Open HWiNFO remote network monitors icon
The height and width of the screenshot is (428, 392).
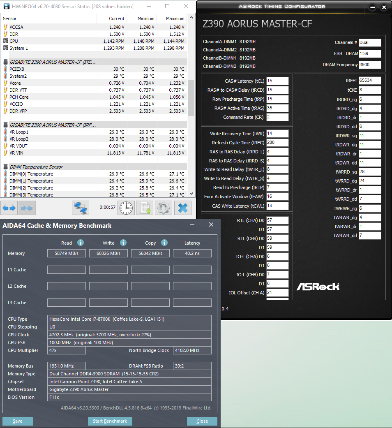click(81, 208)
